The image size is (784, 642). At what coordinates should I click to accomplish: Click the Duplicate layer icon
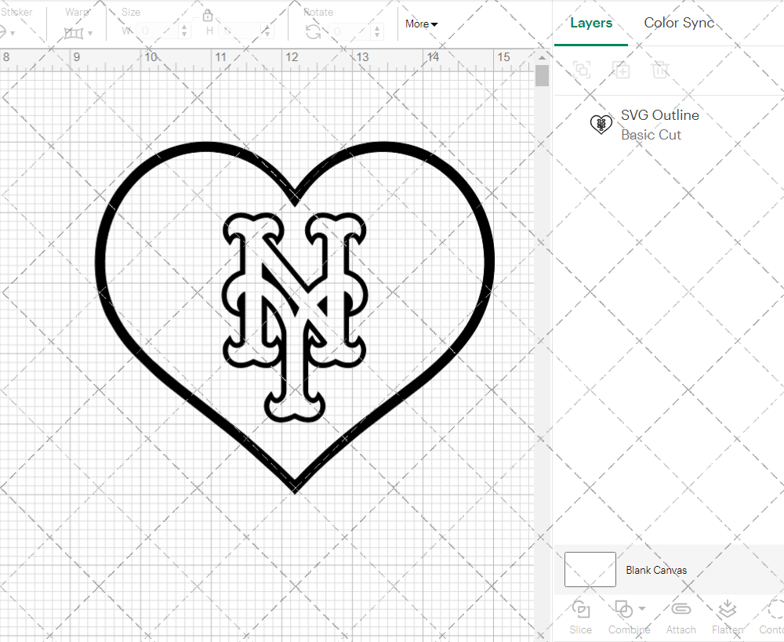coord(621,70)
